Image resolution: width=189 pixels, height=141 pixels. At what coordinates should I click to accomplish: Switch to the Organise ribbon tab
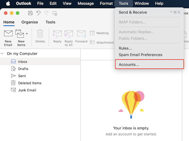pyautogui.click(x=30, y=22)
